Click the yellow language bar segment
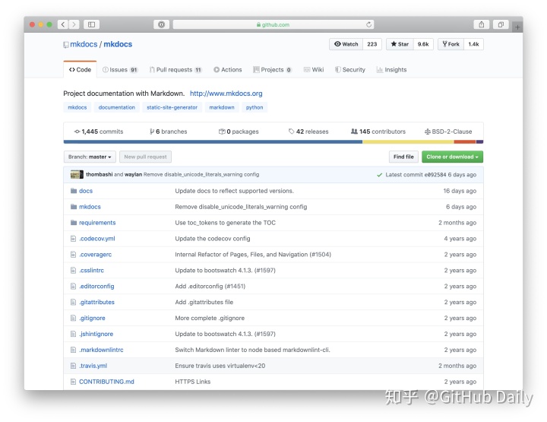The width and height of the screenshot is (547, 422). click(408, 141)
